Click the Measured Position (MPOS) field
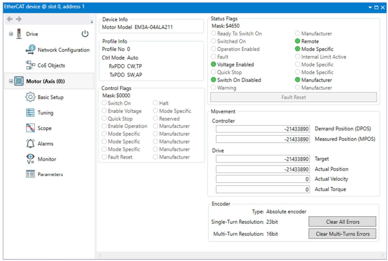This screenshot has height=261, width=388. point(263,139)
